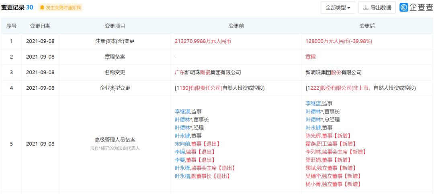This screenshot has height=194, width=434.
Task: Click 新明珠集团股份有限公司 new name
Action: (x=334, y=73)
